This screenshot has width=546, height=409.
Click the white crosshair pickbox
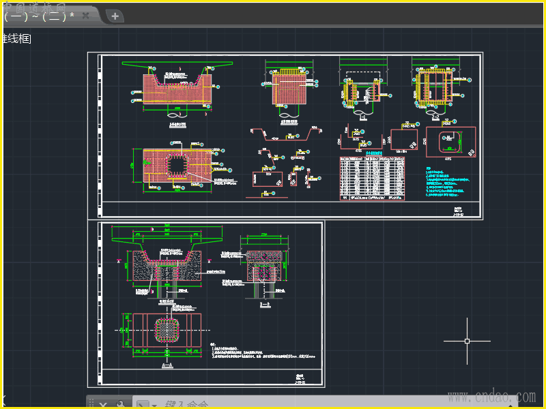(x=467, y=341)
